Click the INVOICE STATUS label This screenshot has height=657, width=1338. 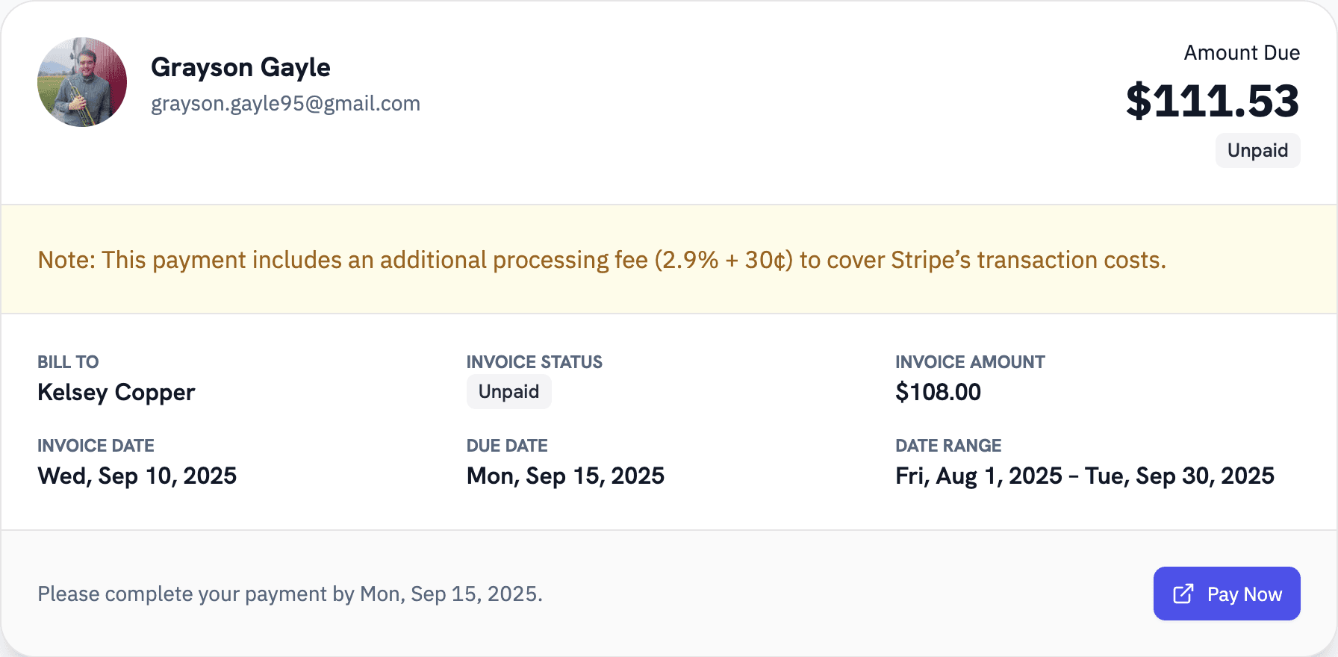coord(534,362)
